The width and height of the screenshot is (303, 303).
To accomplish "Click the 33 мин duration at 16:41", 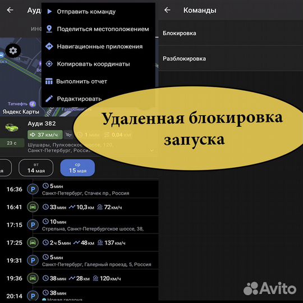I will click(x=58, y=208).
